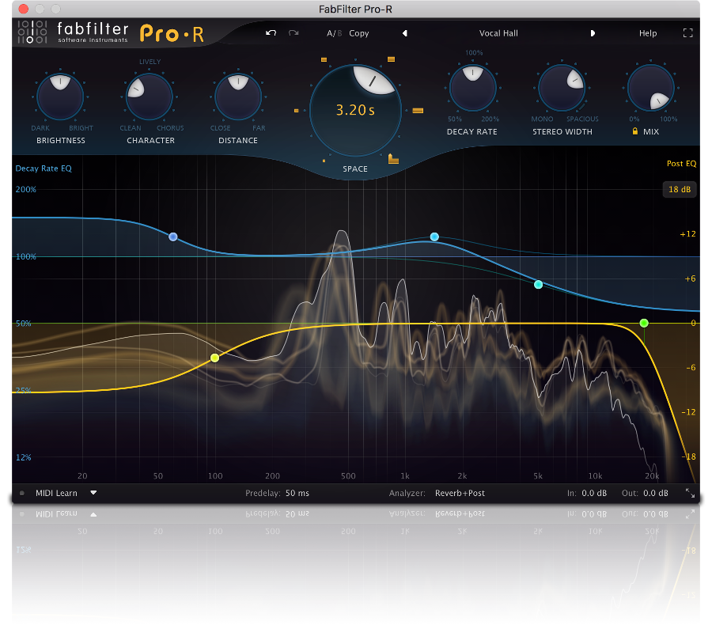The height and width of the screenshot is (625, 712).
Task: Select the yellow Post EQ low shelf point
Action: [x=214, y=358]
